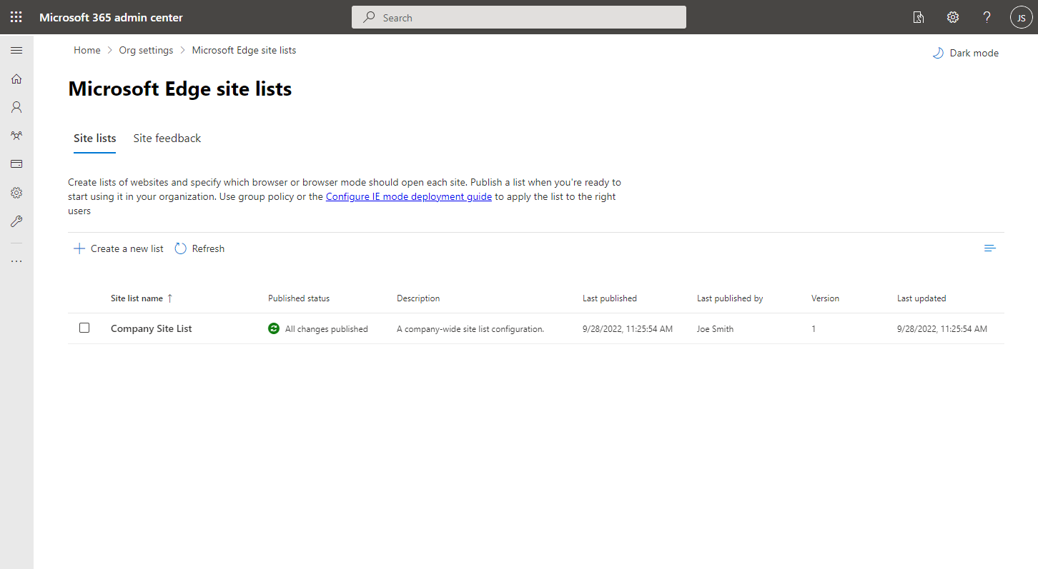Switch to the Site feedback tab
The image size is (1038, 569).
(167, 138)
